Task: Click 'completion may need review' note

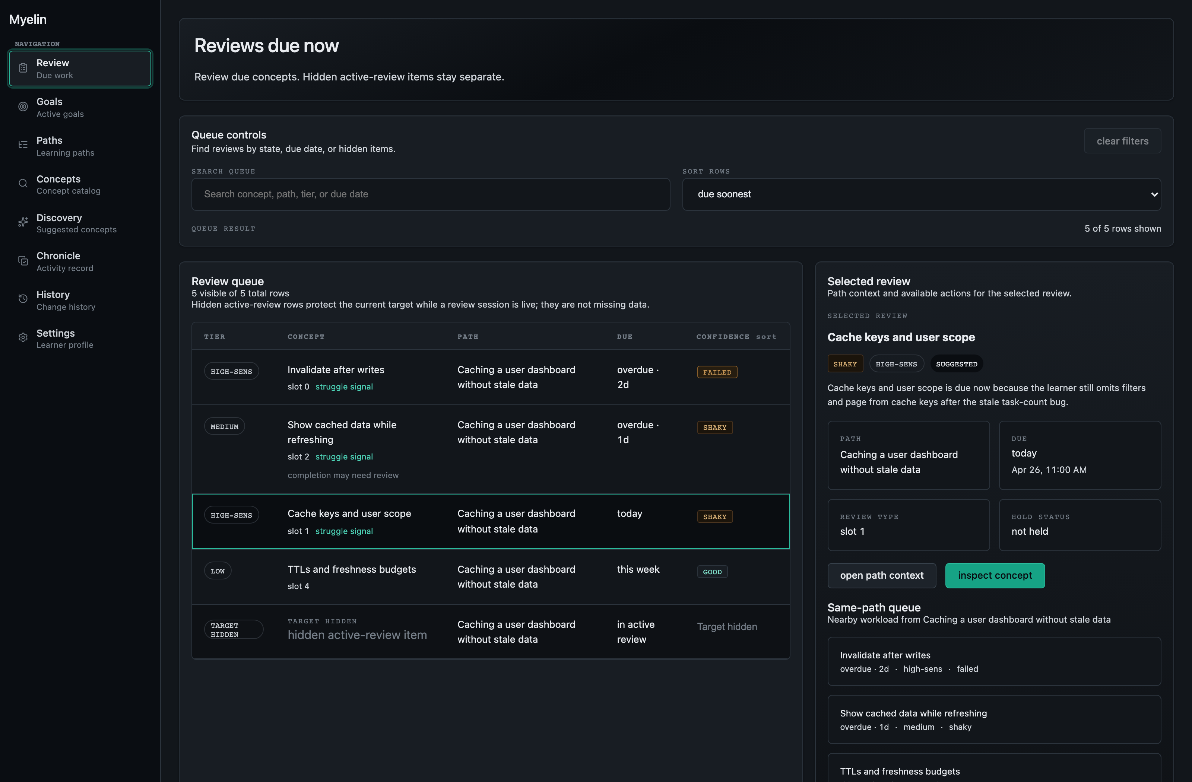Action: (x=343, y=475)
